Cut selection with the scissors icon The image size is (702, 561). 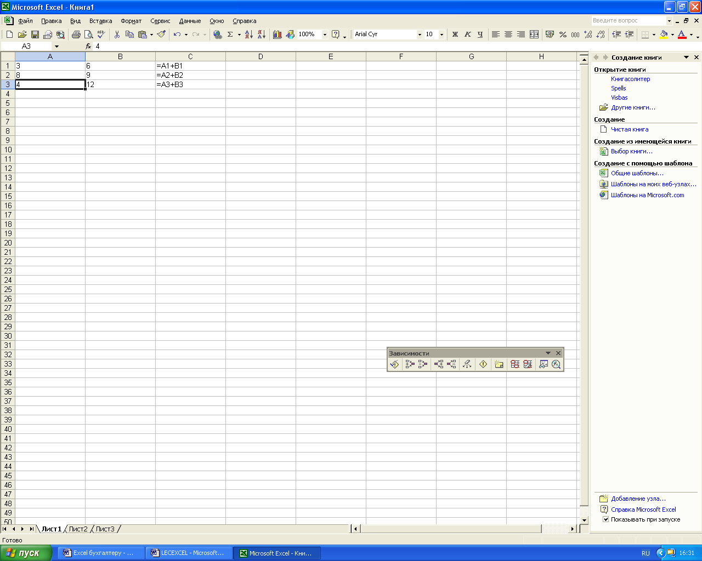pyautogui.click(x=117, y=35)
